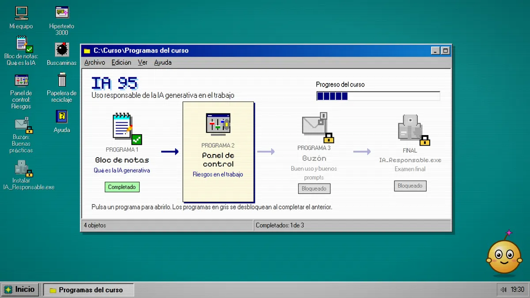Image resolution: width=530 pixels, height=298 pixels.
Task: Minimize the Programas del curso window
Action: tap(436, 51)
